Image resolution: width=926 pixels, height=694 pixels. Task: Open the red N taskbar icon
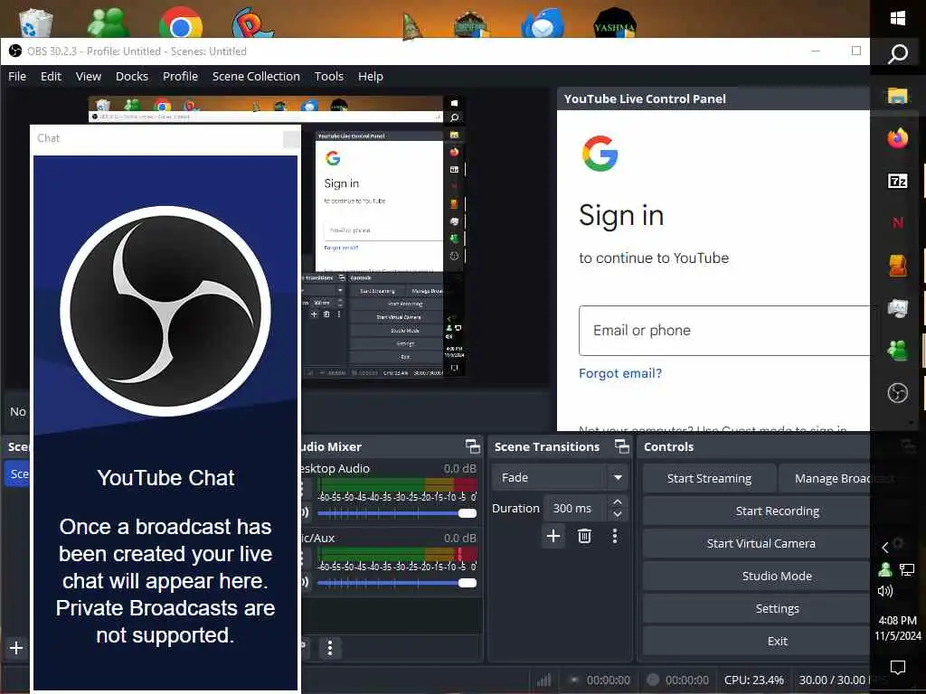[898, 222]
